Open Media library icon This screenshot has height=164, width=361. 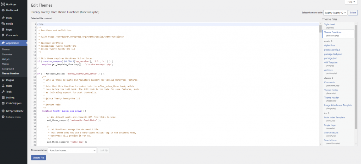[x=3, y=24]
